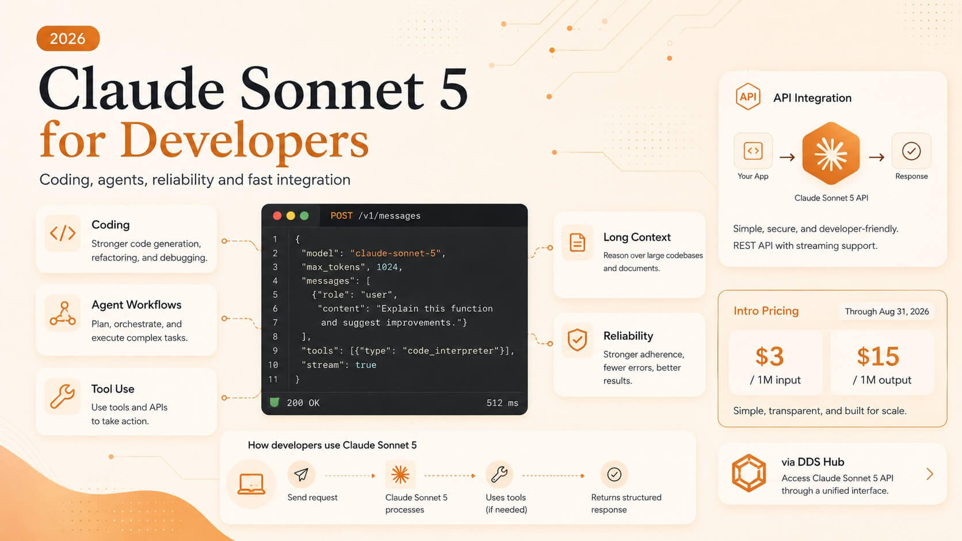
Task: Click the Intro Pricing heading
Action: tap(766, 311)
